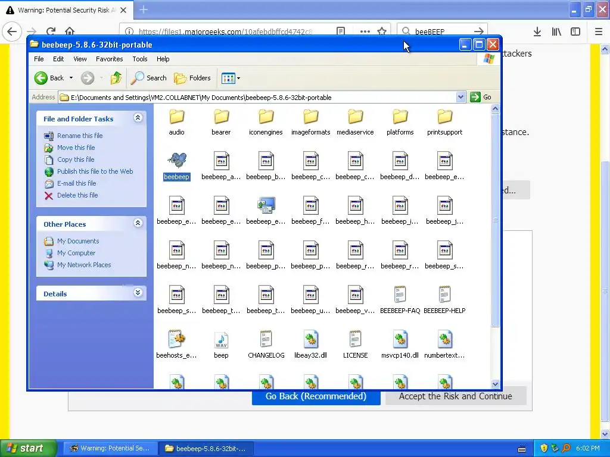Collapse the Other Places panel
Screen dimensions: 610x457
[138, 223]
